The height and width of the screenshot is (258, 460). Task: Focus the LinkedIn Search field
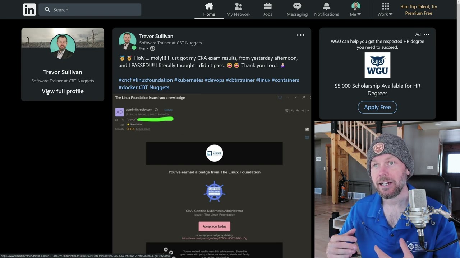(90, 10)
